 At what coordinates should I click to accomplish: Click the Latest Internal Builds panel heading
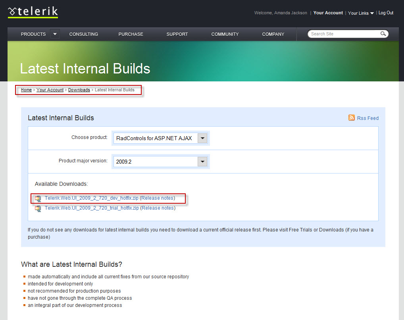61,118
